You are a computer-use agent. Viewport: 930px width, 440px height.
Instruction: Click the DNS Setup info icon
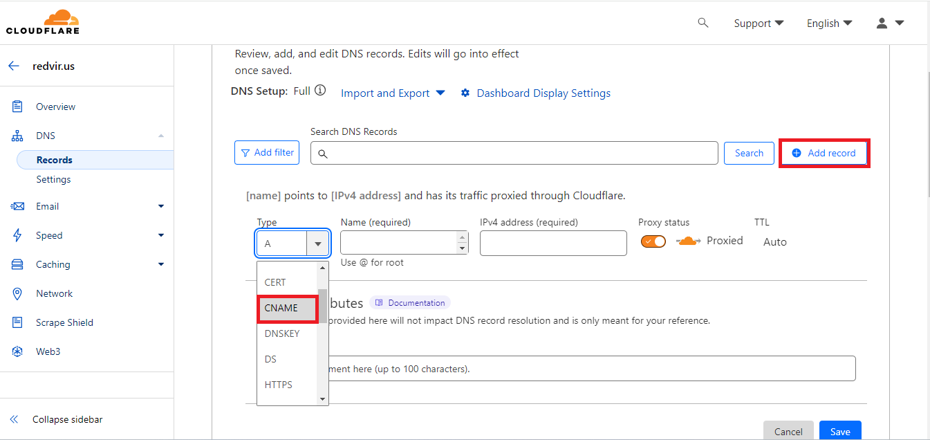pos(319,89)
